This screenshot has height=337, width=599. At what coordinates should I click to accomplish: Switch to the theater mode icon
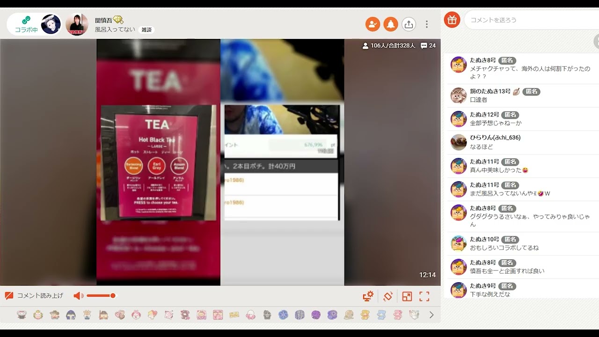[x=407, y=296]
